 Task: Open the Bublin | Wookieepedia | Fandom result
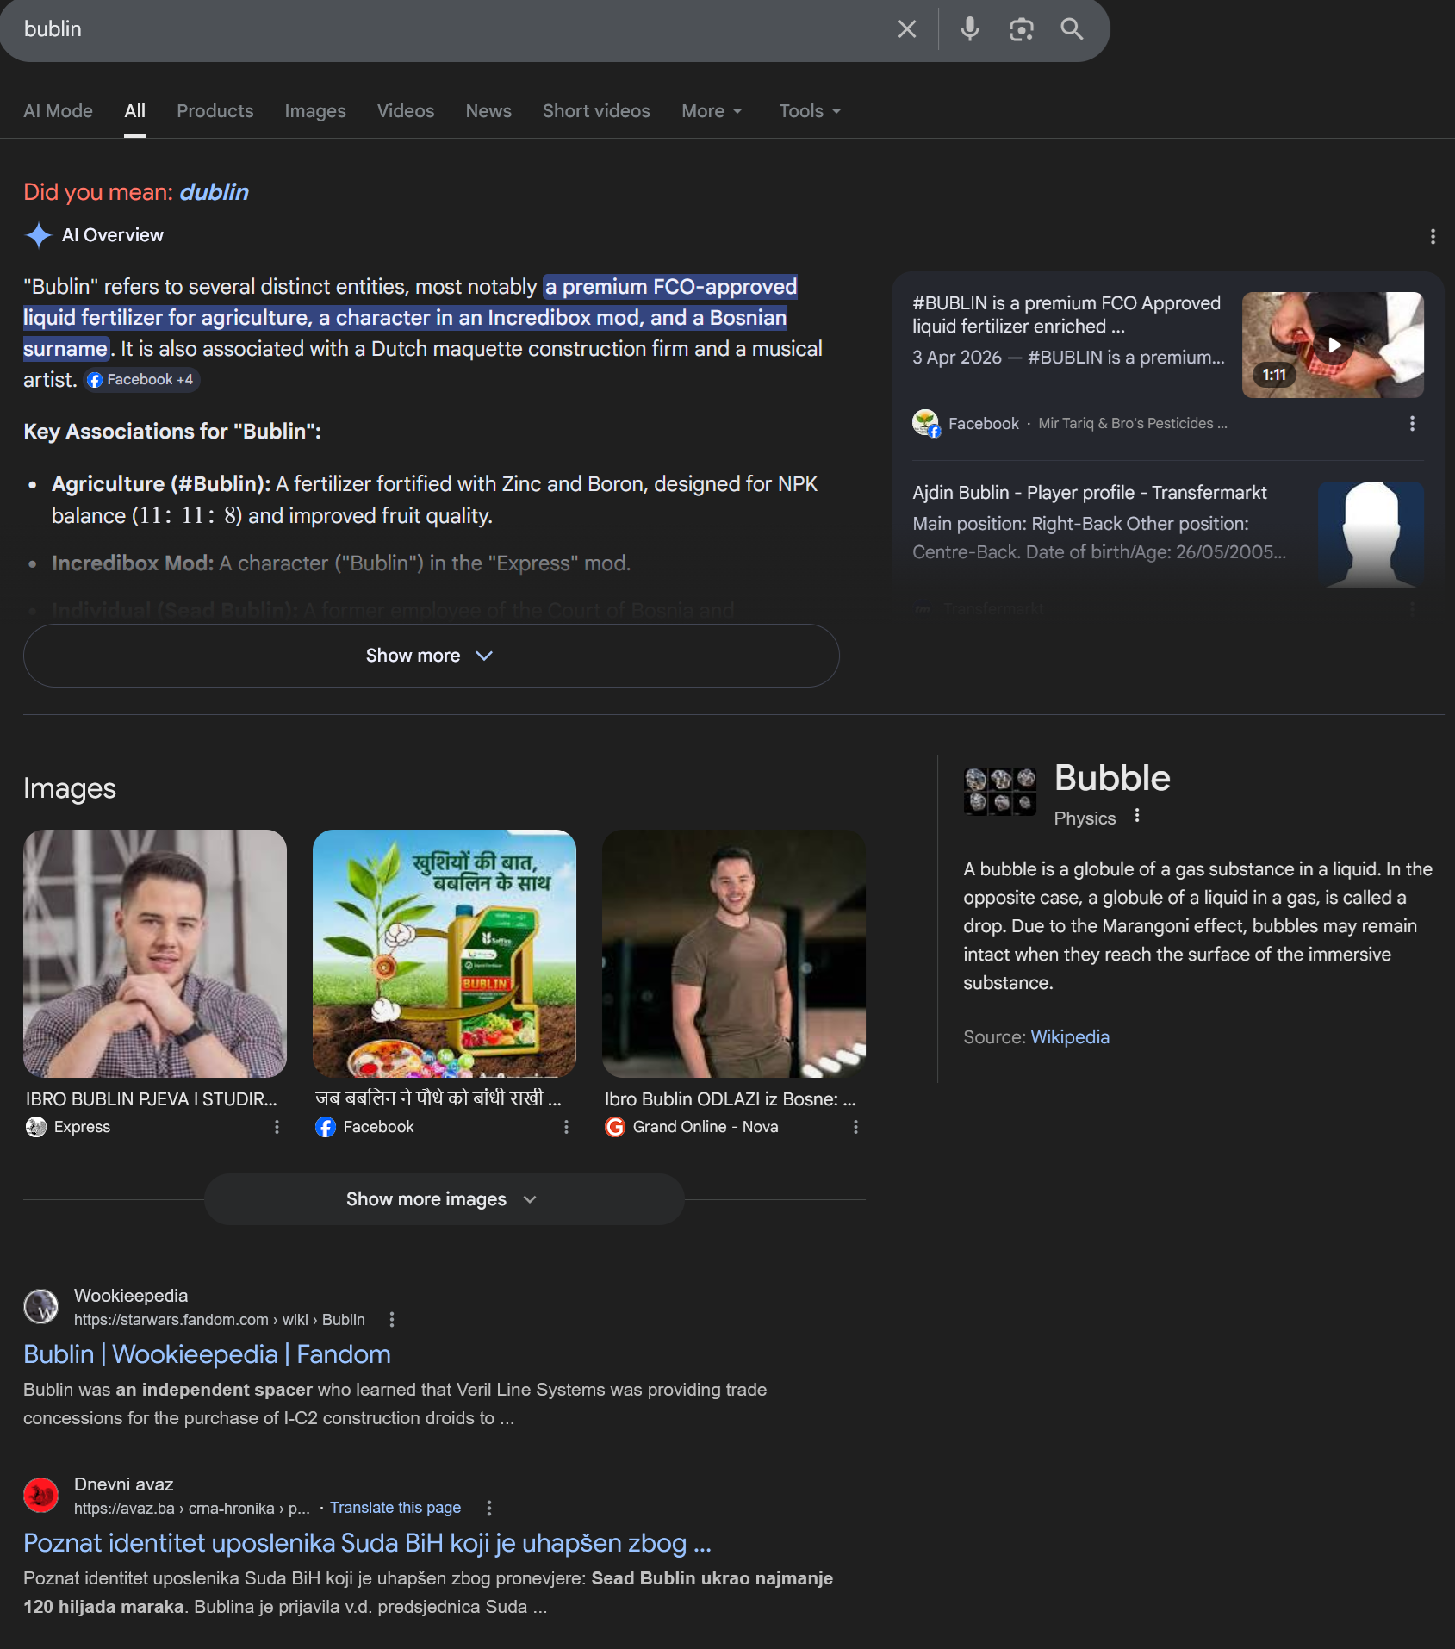207,1354
